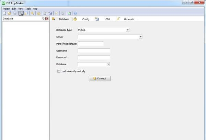Viewport: 206px width, 140px height.
Task: Focus the Password input field
Action: [x=94, y=57]
